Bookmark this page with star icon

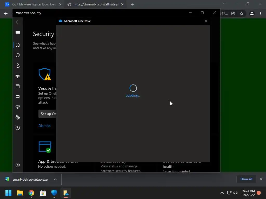click(x=242, y=13)
